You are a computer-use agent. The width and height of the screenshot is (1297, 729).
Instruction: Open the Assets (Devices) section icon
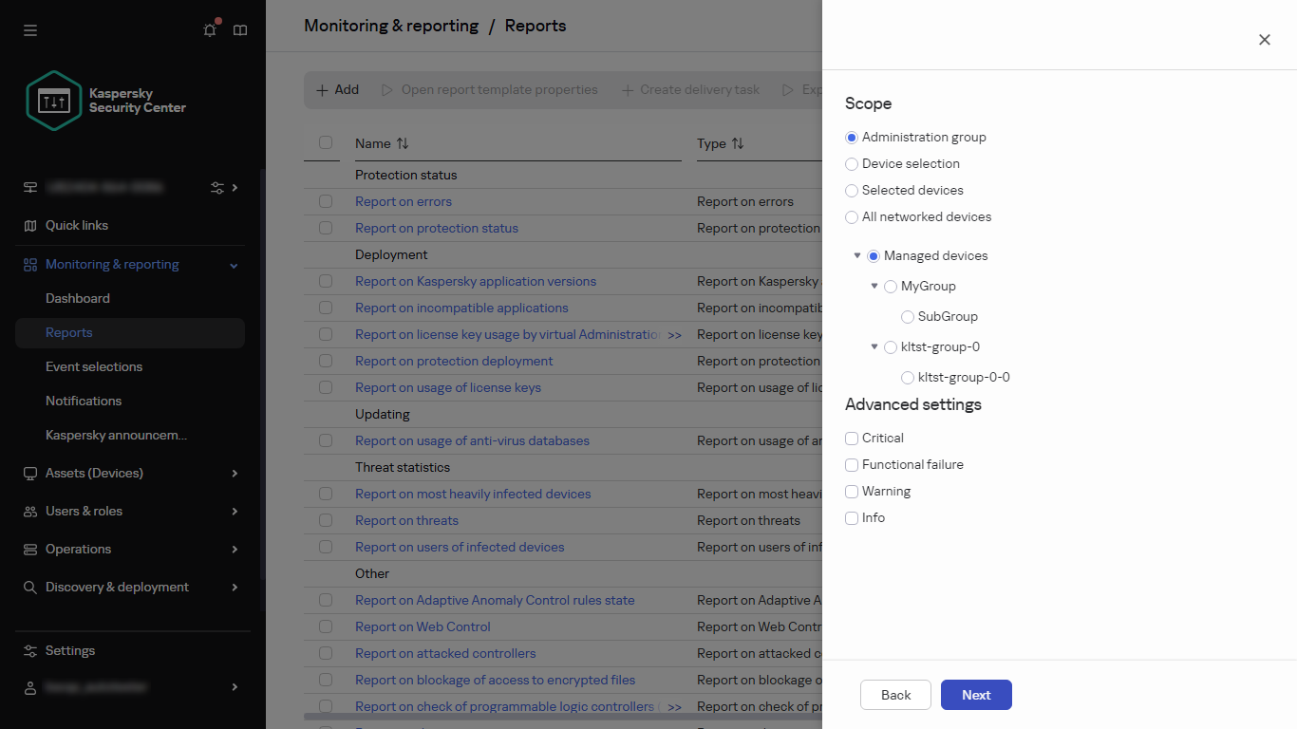coord(28,473)
